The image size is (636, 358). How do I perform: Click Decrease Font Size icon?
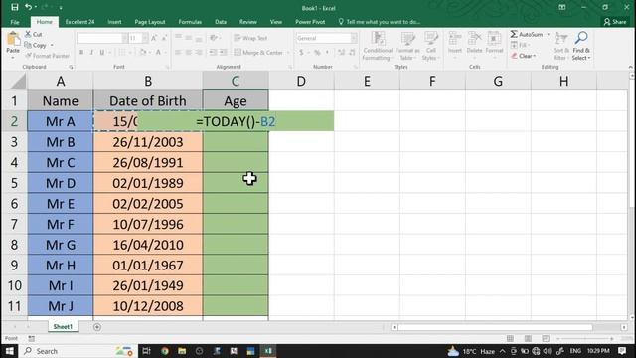164,38
